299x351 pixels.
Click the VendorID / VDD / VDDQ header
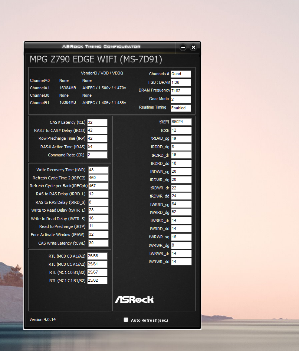(102, 73)
